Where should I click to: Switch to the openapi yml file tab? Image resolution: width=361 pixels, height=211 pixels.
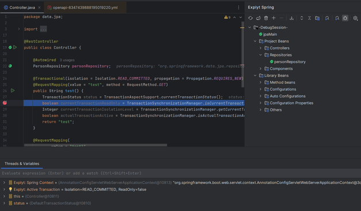click(85, 7)
